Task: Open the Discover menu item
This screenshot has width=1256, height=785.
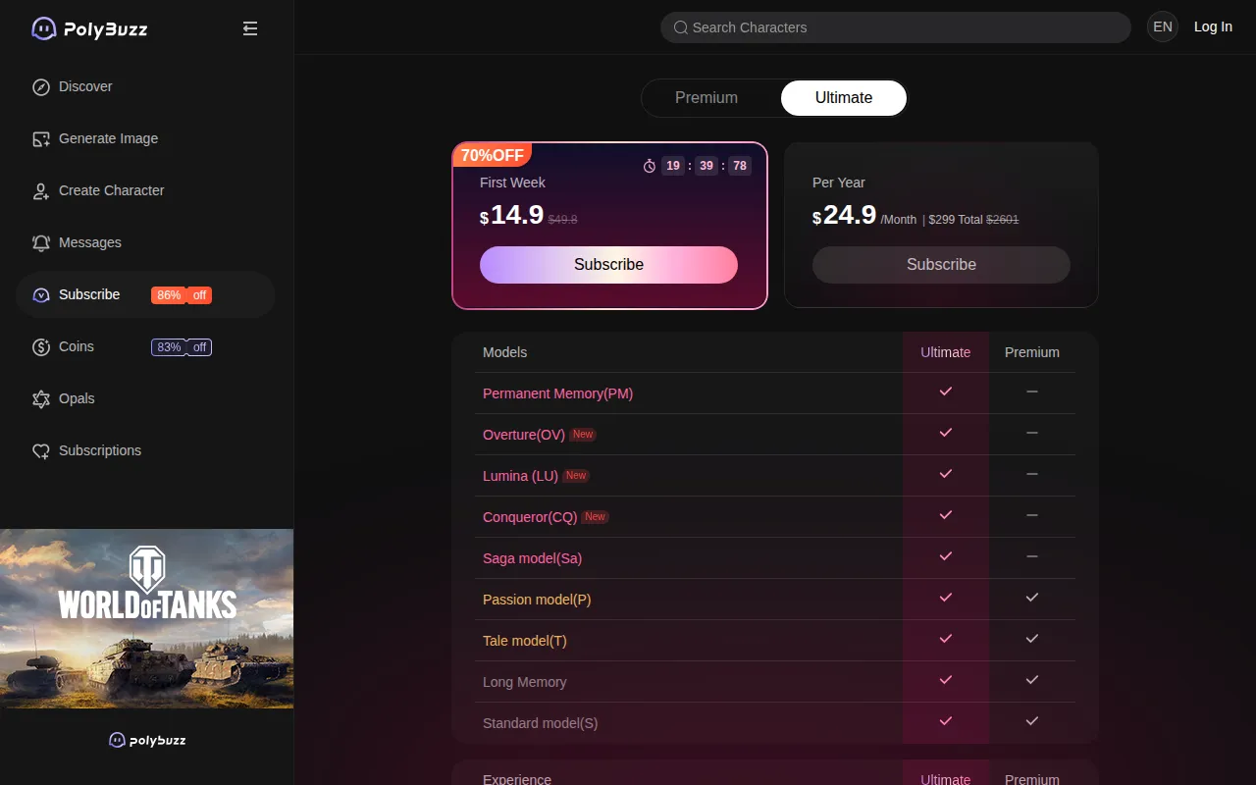Action: (145, 86)
